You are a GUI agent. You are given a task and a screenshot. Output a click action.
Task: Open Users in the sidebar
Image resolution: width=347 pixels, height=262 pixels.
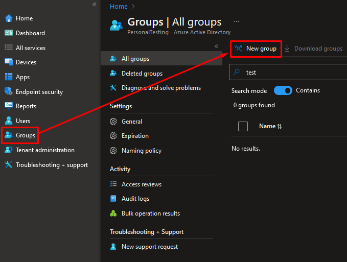[x=23, y=121]
